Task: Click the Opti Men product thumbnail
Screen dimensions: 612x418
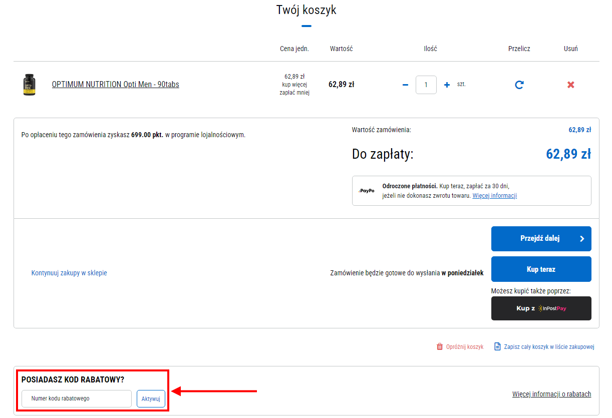Action: (x=30, y=85)
